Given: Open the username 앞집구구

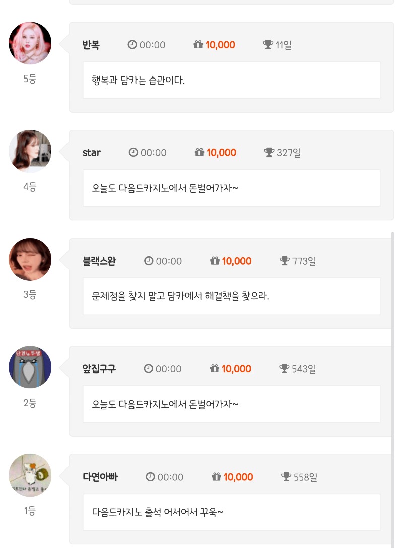Looking at the screenshot, I should [99, 369].
